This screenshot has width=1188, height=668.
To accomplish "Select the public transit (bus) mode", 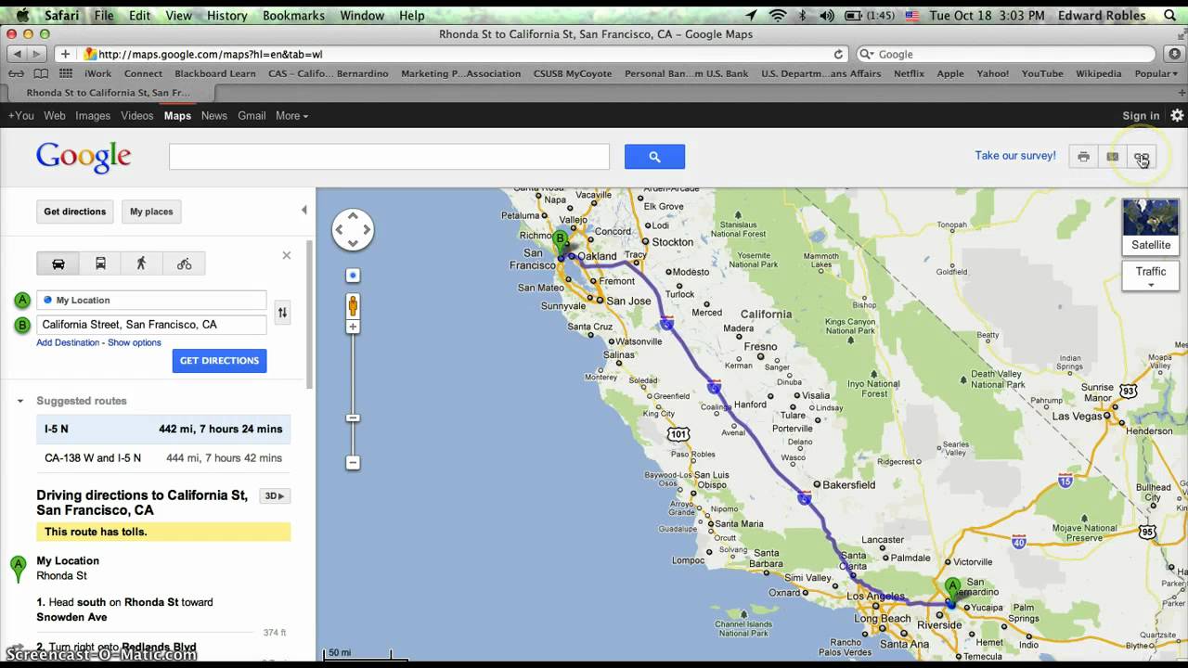I will tap(100, 263).
